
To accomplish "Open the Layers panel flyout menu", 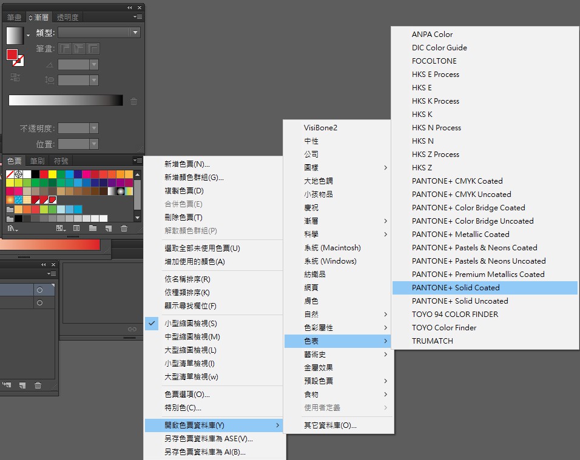I will coord(52,274).
